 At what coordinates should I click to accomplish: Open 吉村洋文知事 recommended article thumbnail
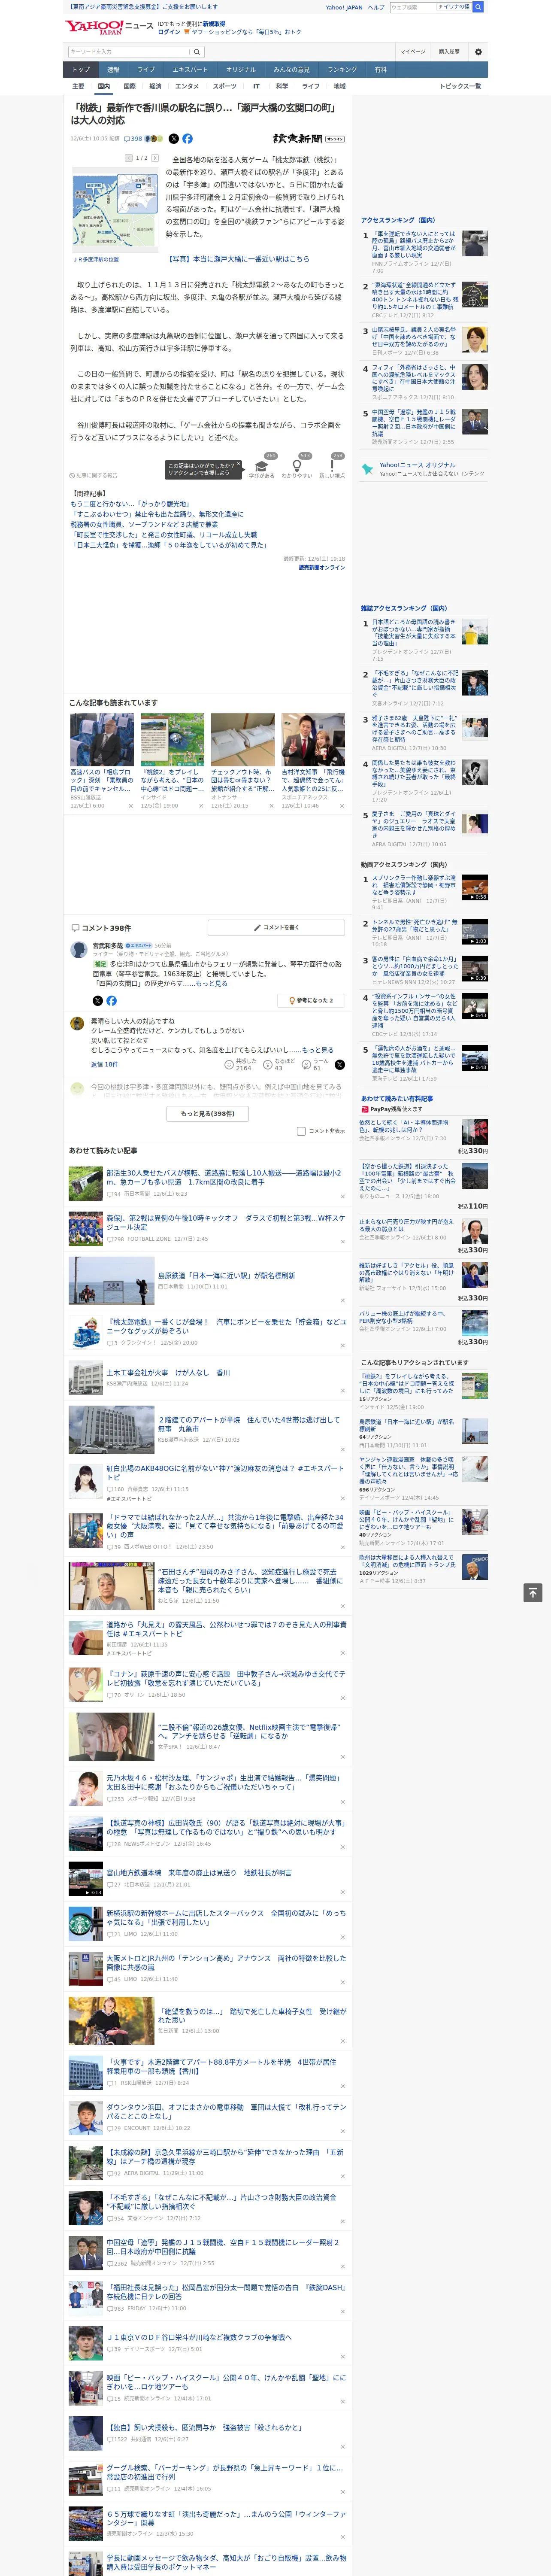pos(313,740)
